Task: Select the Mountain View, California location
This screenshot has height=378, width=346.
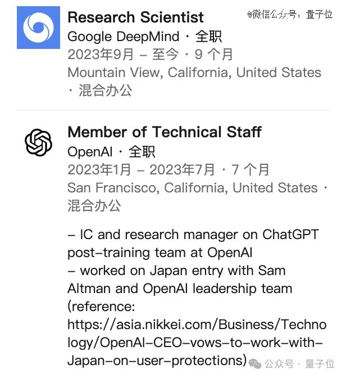Action: tap(194, 73)
